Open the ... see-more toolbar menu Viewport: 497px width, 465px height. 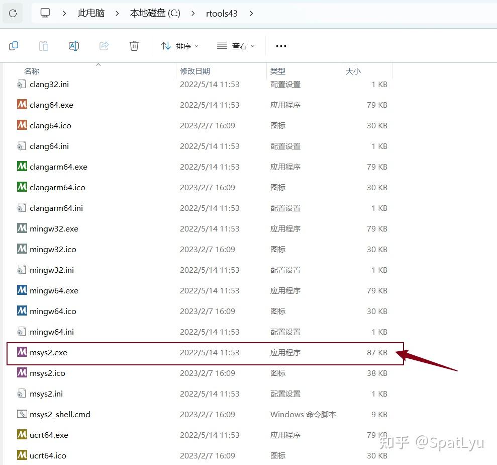[x=281, y=46]
